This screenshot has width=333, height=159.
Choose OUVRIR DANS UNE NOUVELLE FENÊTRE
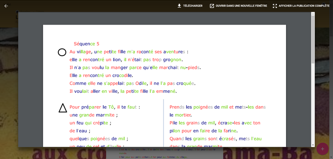coord(241,6)
